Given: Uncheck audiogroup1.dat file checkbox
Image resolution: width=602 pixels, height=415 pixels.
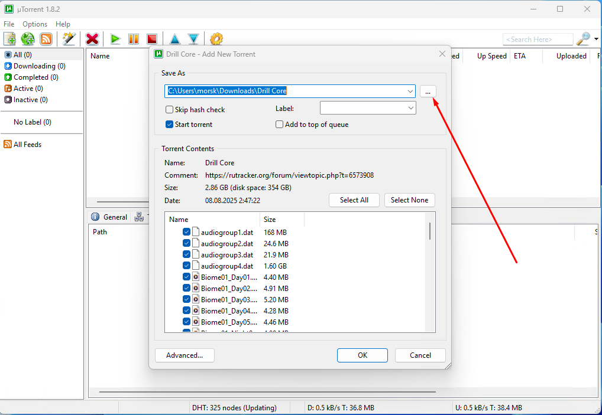Looking at the screenshot, I should 187,232.
